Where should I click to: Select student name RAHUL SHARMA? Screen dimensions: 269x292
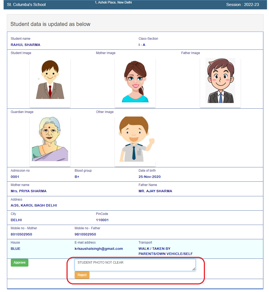(x=25, y=45)
